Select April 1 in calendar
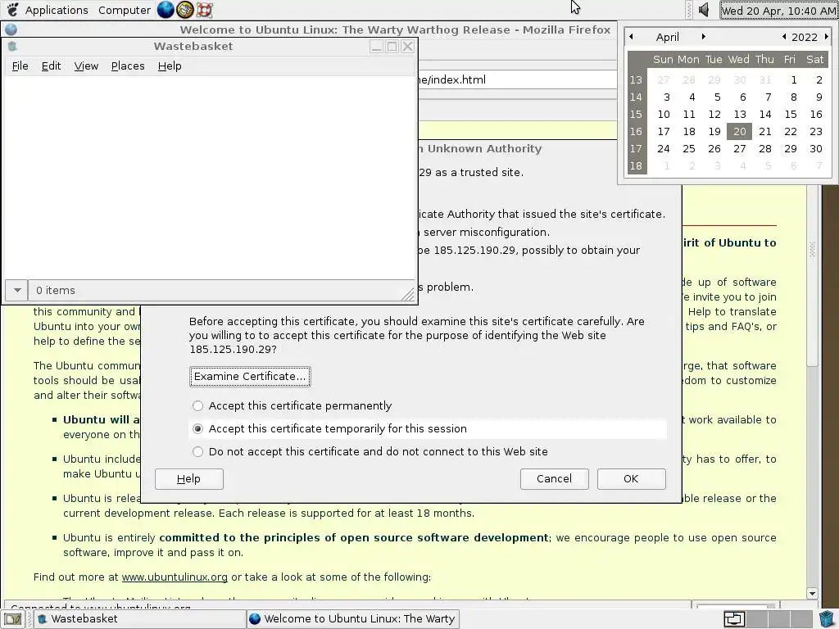This screenshot has height=629, width=839. tap(794, 79)
